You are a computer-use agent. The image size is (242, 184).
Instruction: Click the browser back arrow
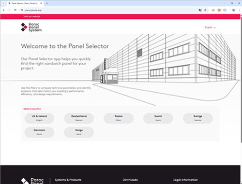click(4, 10)
